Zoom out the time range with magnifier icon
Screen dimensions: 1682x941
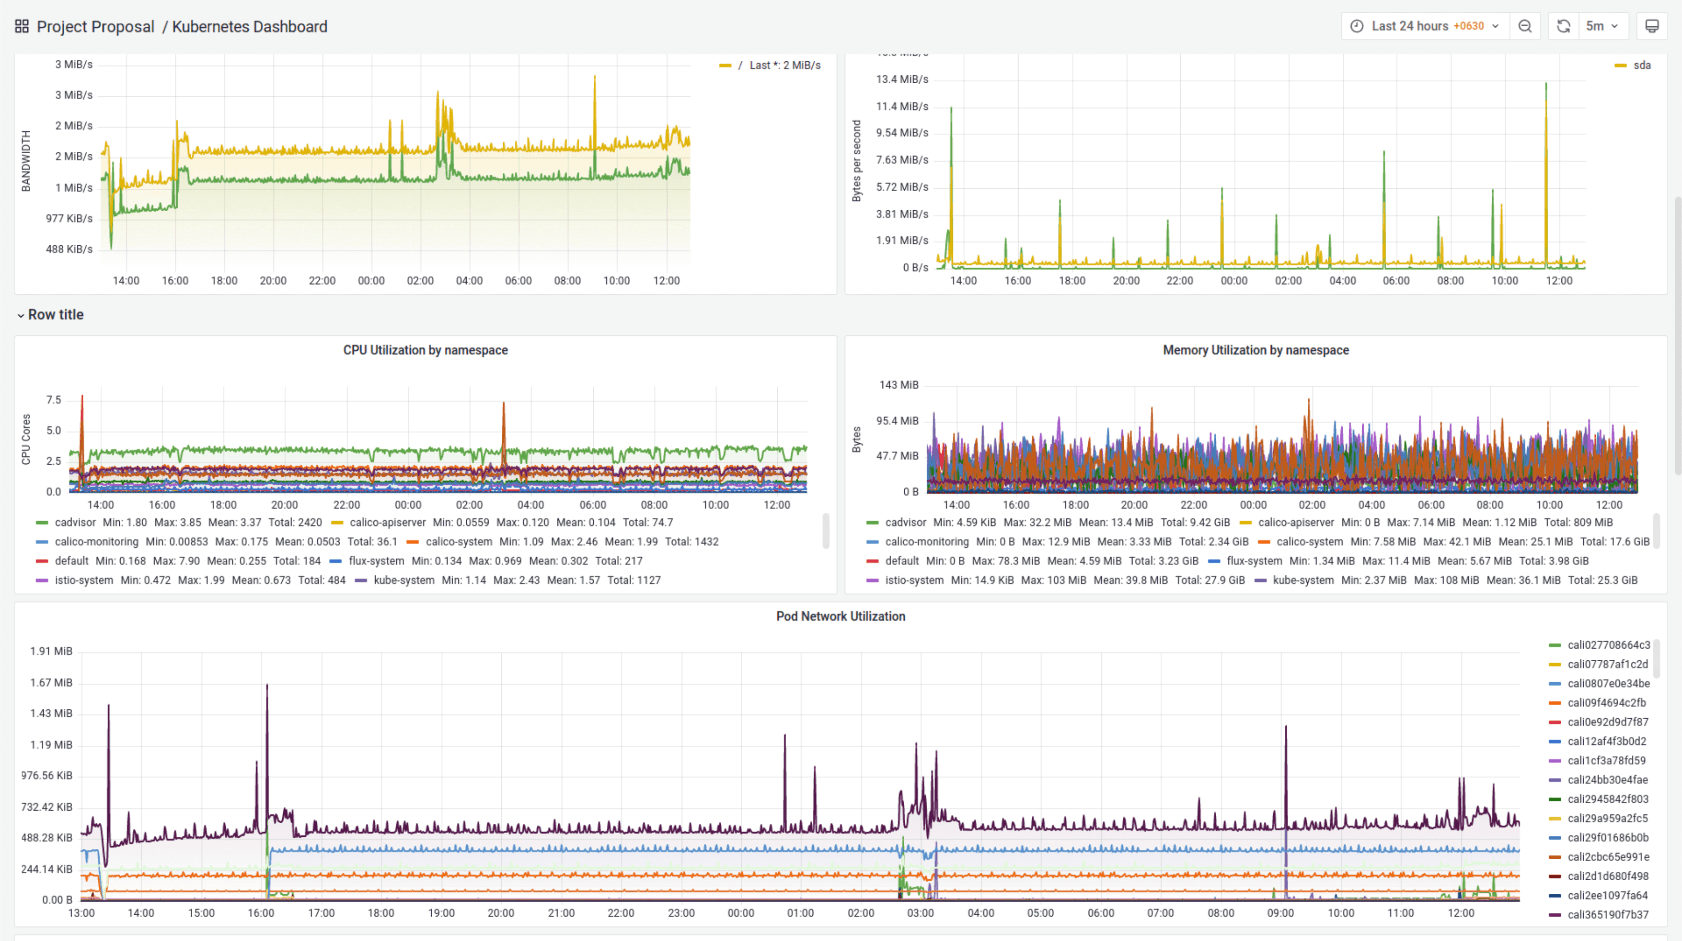point(1525,26)
